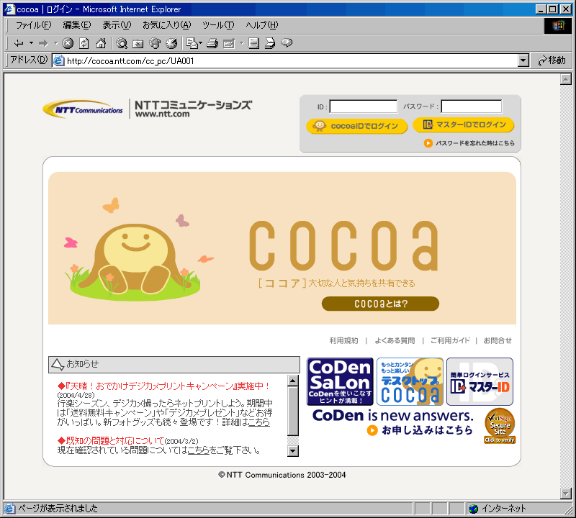This screenshot has width=576, height=518.
Task: Click the パスワード input field
Action: pyautogui.click(x=472, y=106)
